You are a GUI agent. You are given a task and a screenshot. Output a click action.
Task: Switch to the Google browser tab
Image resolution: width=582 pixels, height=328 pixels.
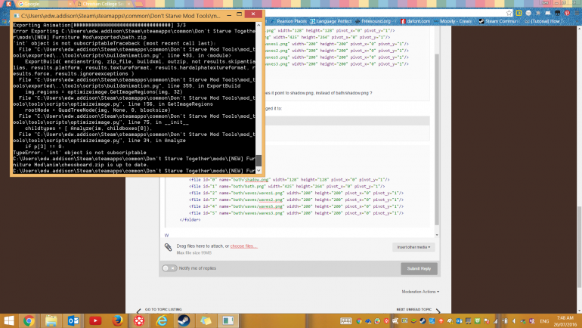point(44,4)
